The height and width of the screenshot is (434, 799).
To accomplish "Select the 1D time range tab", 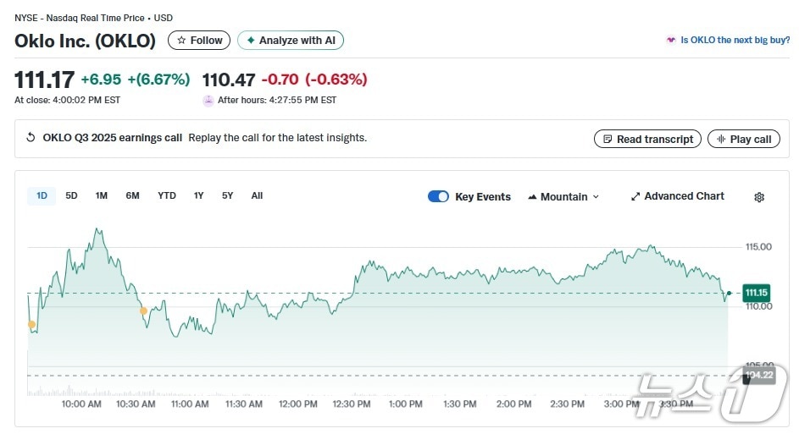I will click(42, 195).
